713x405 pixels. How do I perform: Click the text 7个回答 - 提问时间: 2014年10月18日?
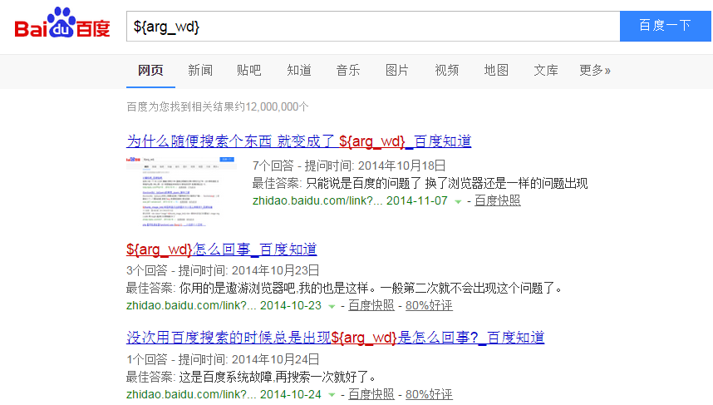point(349,165)
